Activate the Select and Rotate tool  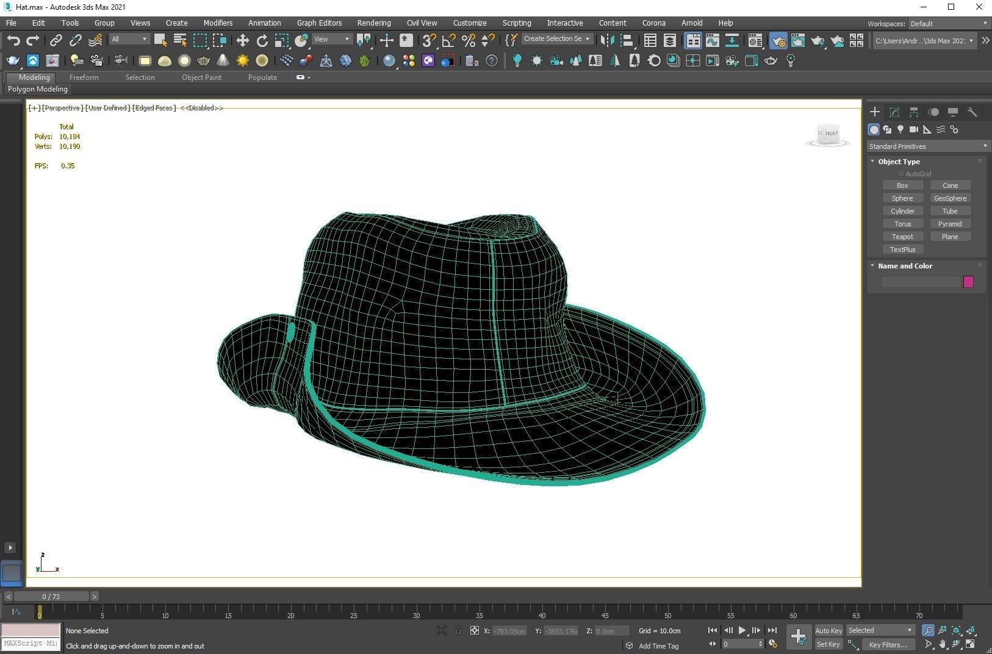[262, 40]
